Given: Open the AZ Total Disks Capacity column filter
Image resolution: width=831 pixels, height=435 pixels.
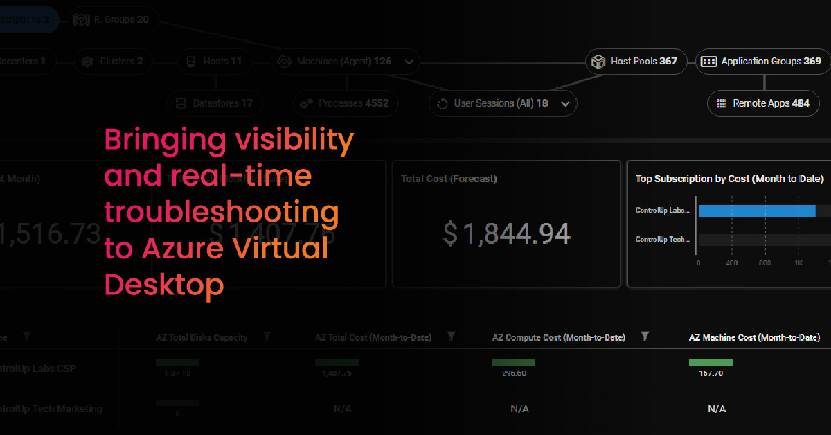Looking at the screenshot, I should click(267, 337).
